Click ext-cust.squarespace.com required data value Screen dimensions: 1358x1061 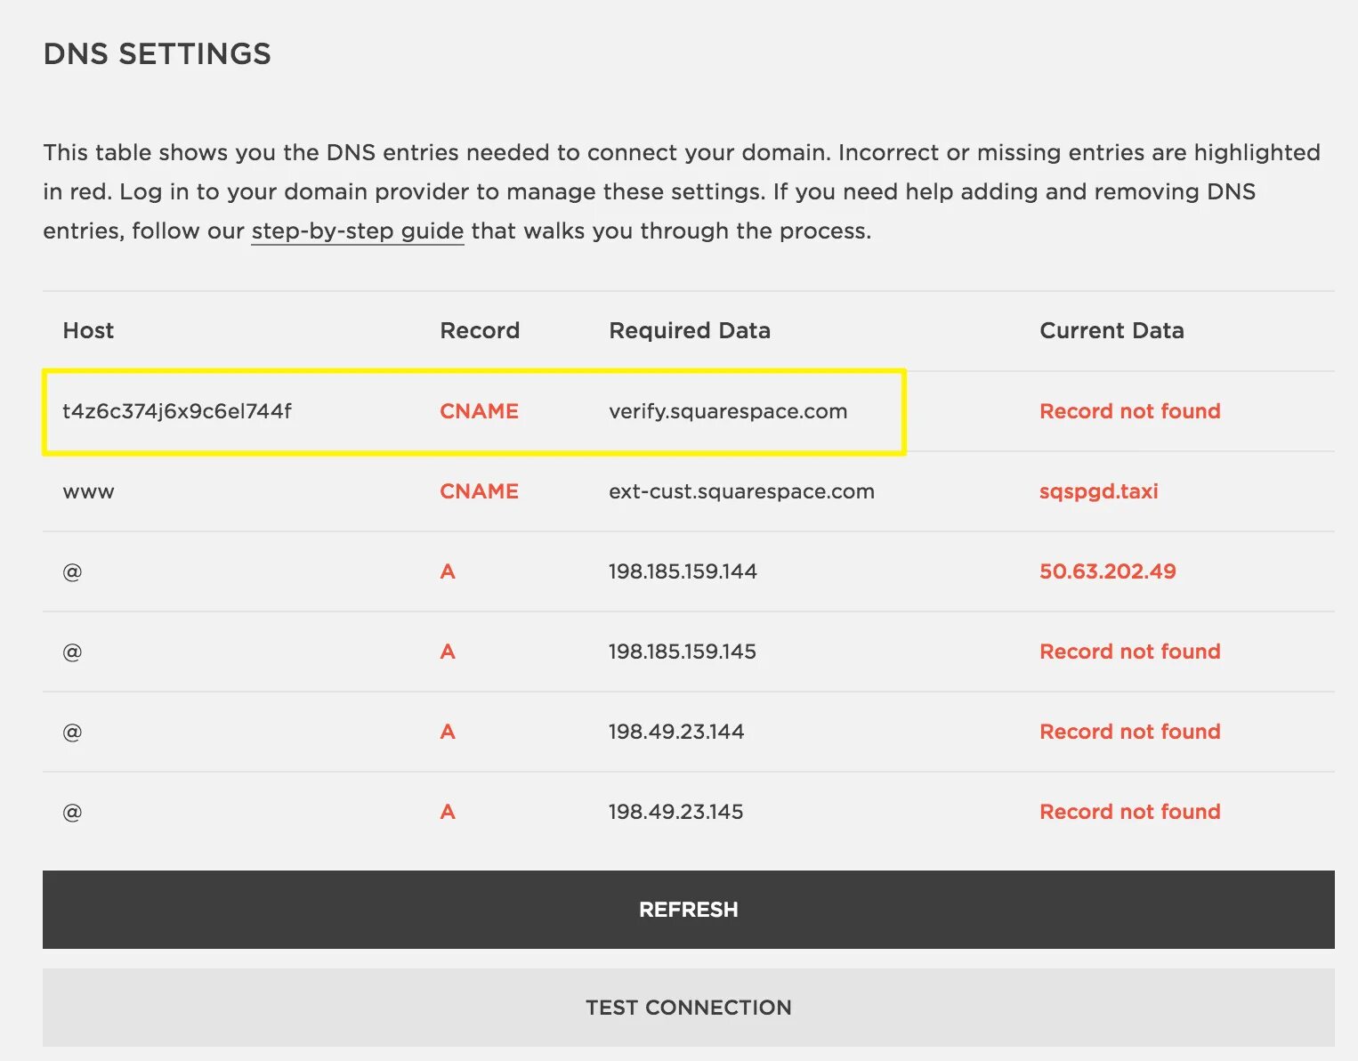tap(741, 491)
